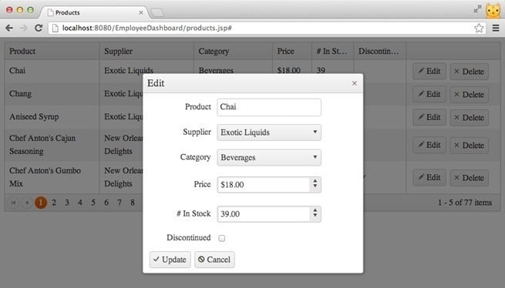Go to page 3
Screen dimensions: 505x288
point(67,203)
